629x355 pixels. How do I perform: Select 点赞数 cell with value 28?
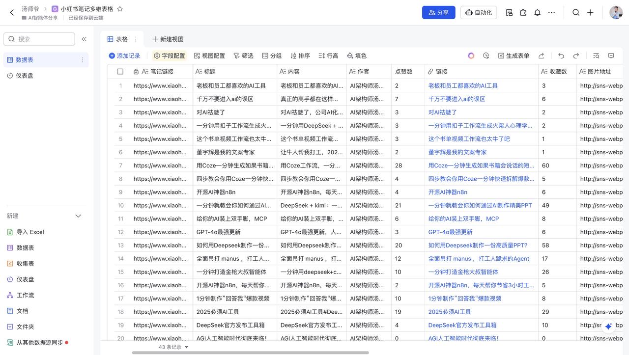[408, 165]
